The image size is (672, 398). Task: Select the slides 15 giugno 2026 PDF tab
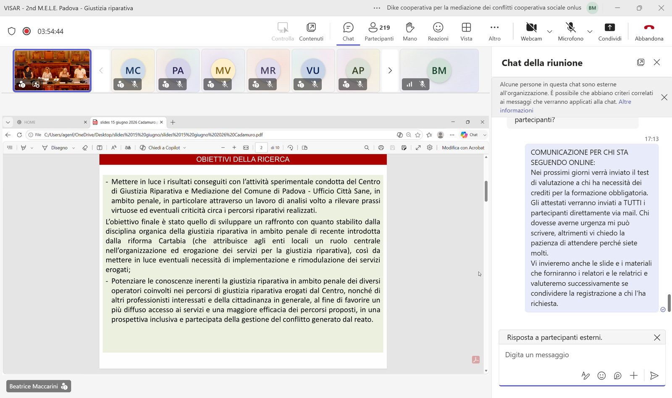[x=129, y=122]
